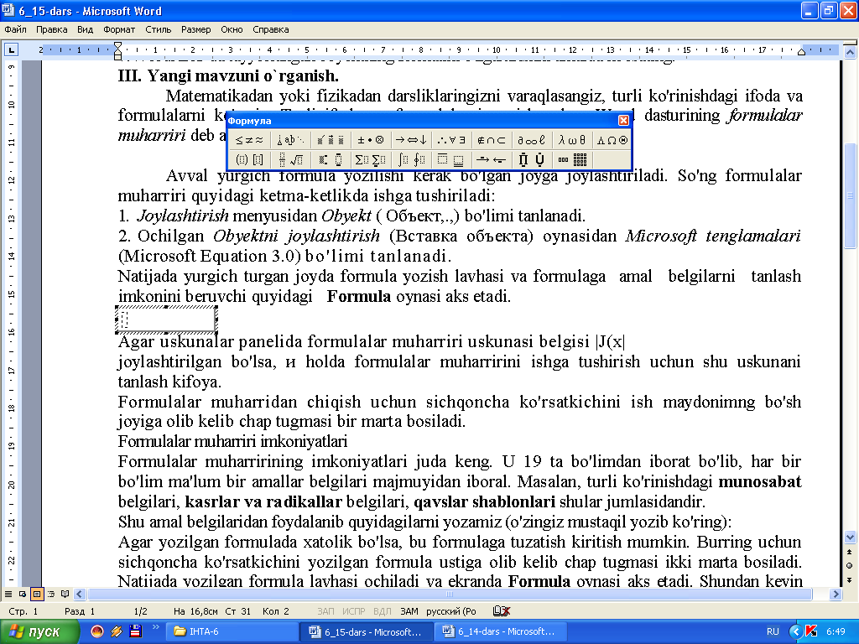Screen dimensions: 859x644
Task: Expand the integral templates palette (∫)
Action: (x=411, y=160)
